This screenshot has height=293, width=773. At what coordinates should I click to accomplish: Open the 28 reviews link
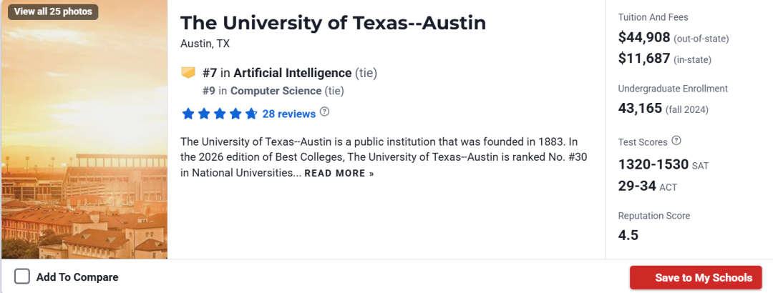coord(288,114)
